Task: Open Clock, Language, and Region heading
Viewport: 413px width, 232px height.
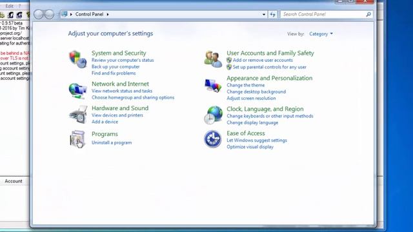Action: point(265,109)
